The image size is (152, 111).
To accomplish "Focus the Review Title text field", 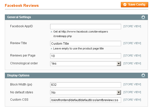I will [86, 43].
